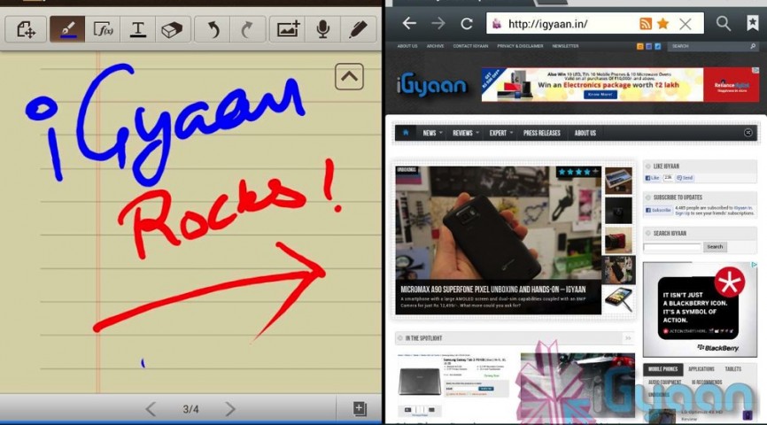Expand the Reviews dropdown menu
Image resolution: width=767 pixels, height=425 pixels.
click(465, 133)
